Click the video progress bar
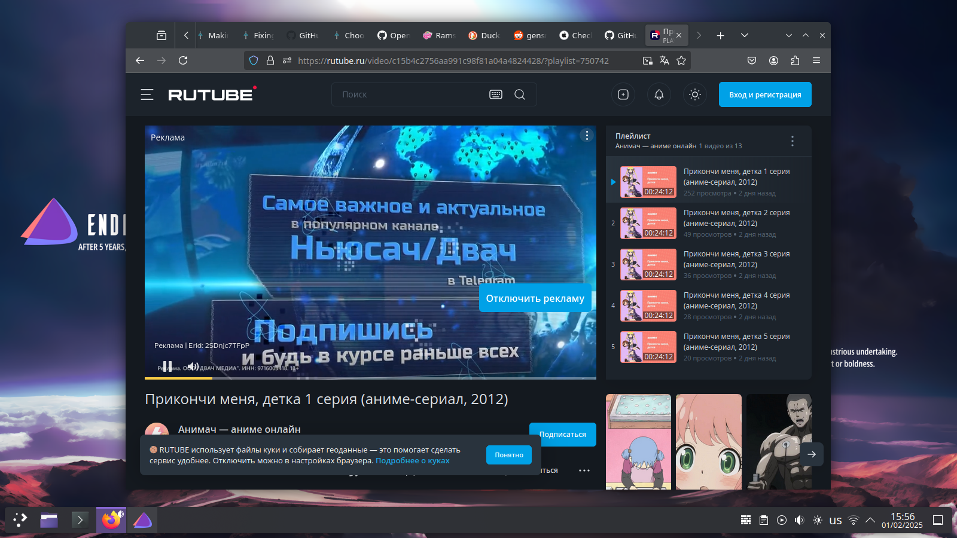The image size is (957, 538). 370,378
